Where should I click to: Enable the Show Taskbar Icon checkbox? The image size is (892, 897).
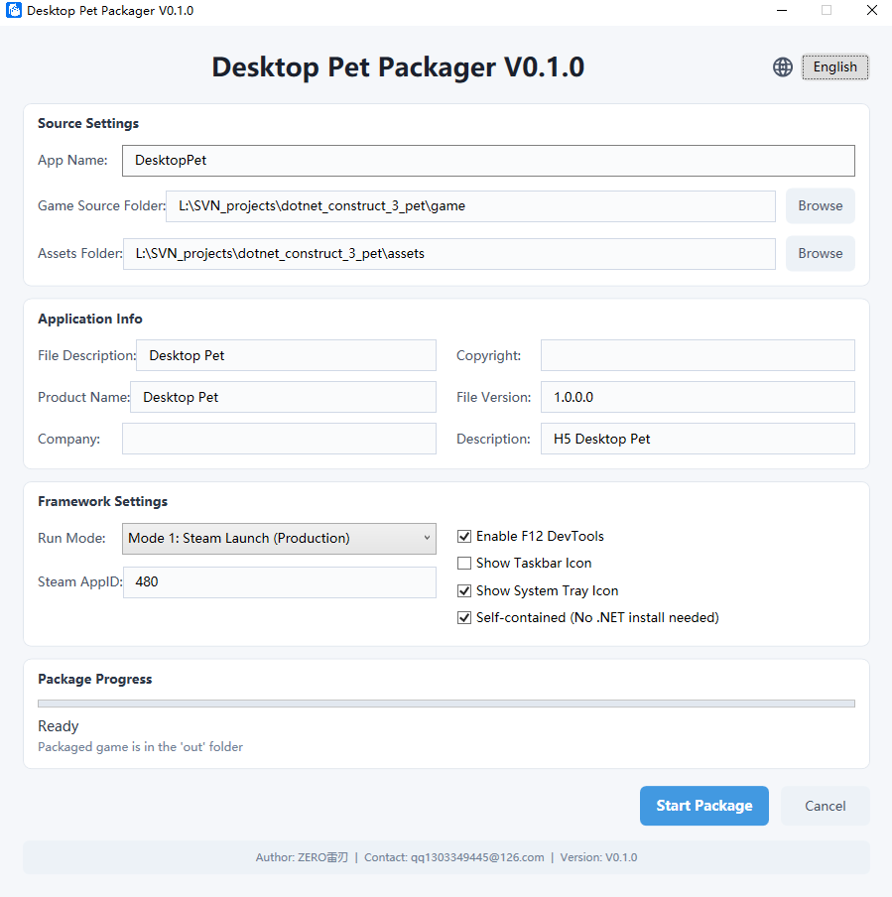(x=464, y=564)
